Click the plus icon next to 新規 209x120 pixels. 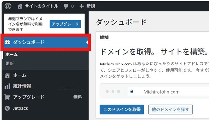[81, 6]
